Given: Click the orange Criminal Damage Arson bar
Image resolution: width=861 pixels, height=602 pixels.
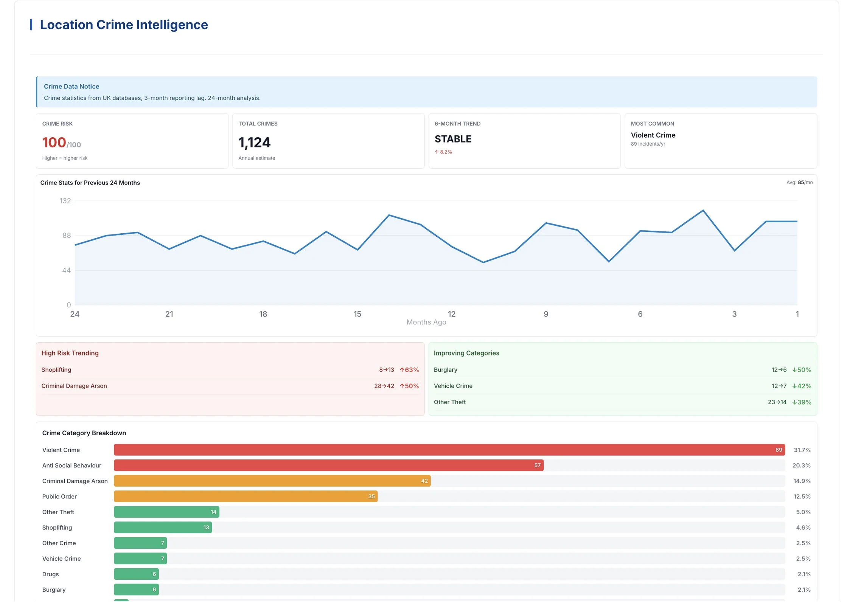Looking at the screenshot, I should (272, 481).
